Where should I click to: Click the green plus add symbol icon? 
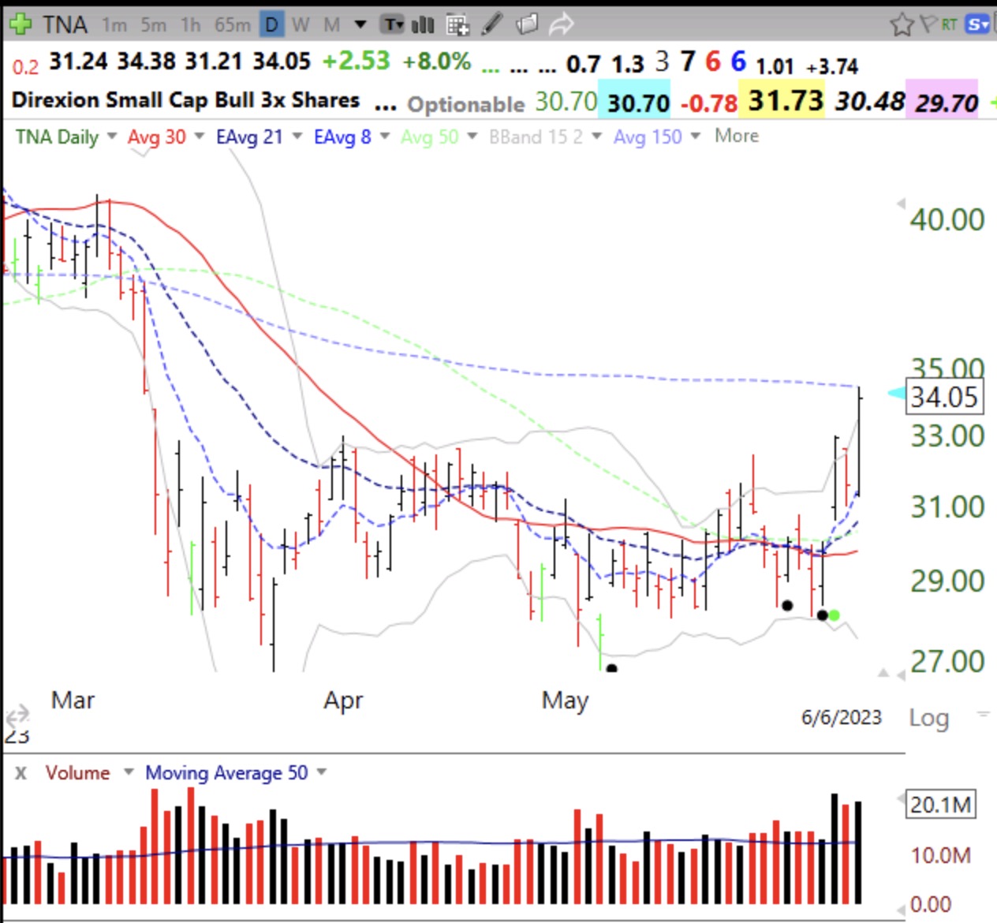pos(20,24)
